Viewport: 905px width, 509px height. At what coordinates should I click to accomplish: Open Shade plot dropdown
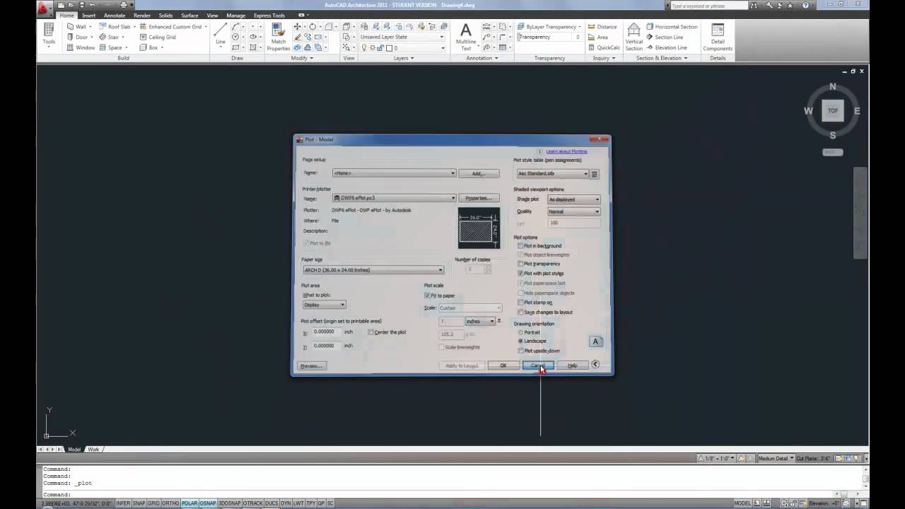pos(574,199)
